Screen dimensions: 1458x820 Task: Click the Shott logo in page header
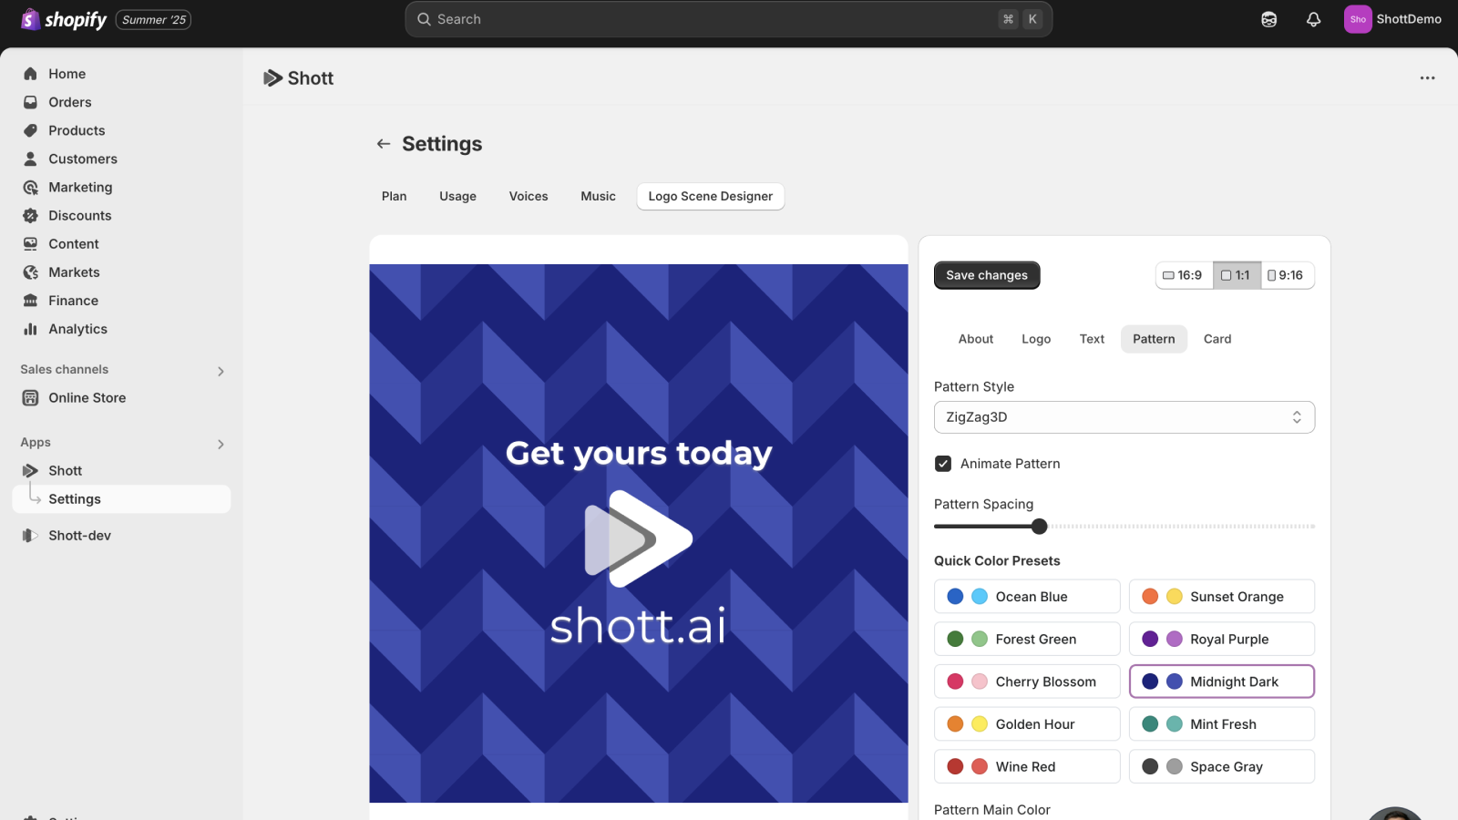click(x=272, y=78)
